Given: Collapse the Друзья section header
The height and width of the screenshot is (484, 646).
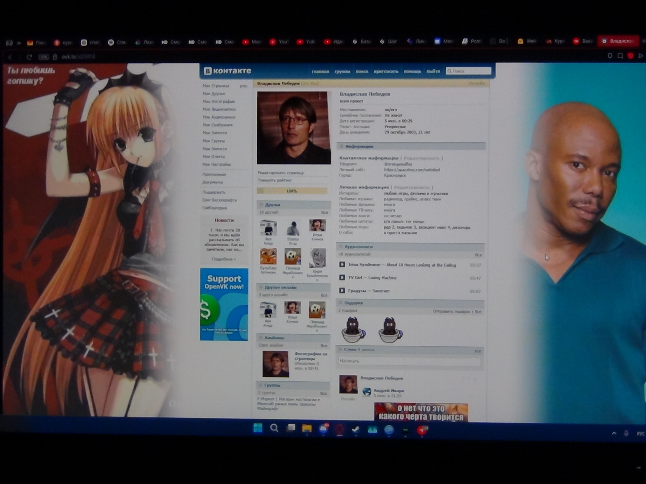Looking at the screenshot, I should click(272, 205).
